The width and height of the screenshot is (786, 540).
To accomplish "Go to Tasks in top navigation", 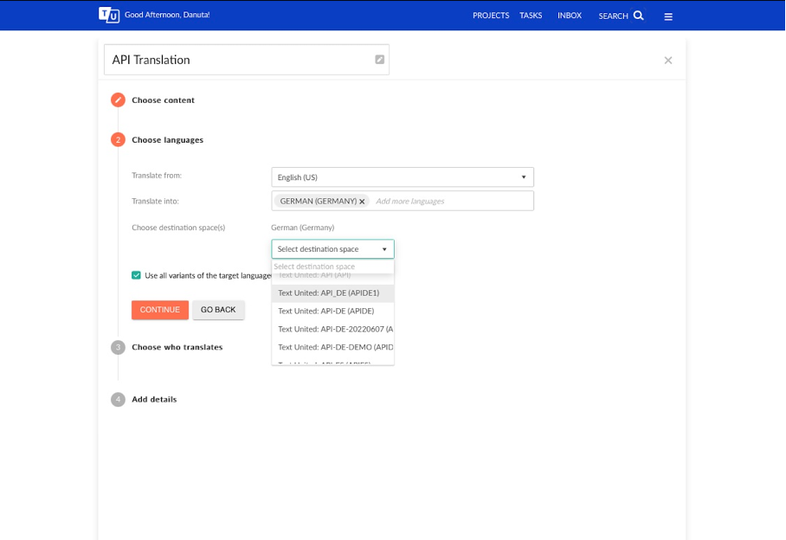I will [x=531, y=16].
